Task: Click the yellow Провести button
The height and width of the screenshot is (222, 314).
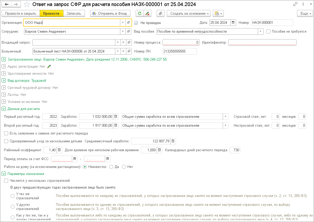Action: [52, 14]
